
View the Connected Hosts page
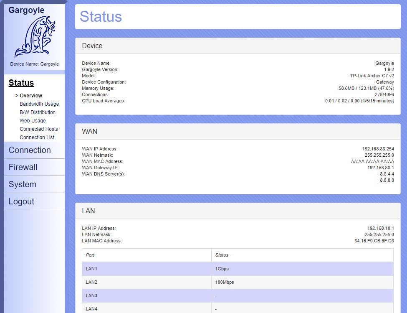pyautogui.click(x=39, y=129)
